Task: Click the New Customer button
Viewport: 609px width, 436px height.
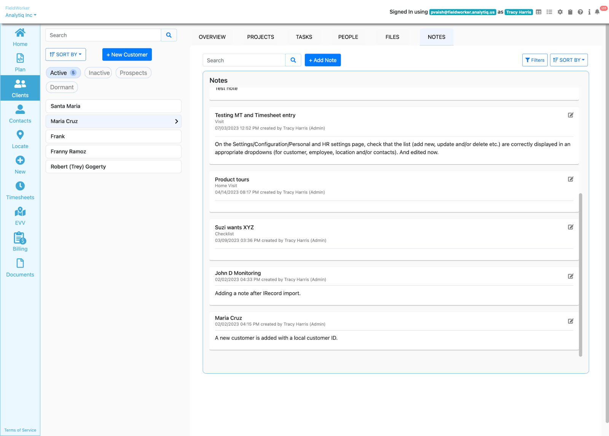Action: 127,54
